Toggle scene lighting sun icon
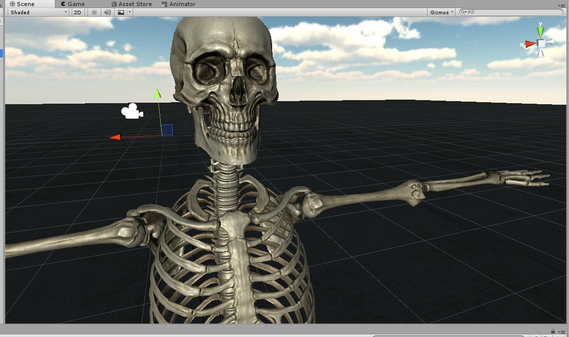The width and height of the screenshot is (569, 337). coord(94,12)
